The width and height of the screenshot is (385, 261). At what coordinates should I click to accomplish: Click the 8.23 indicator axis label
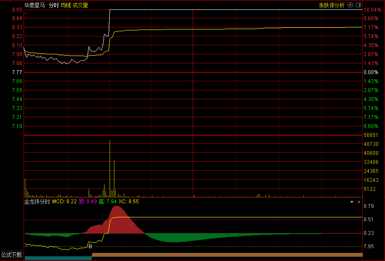(369, 233)
